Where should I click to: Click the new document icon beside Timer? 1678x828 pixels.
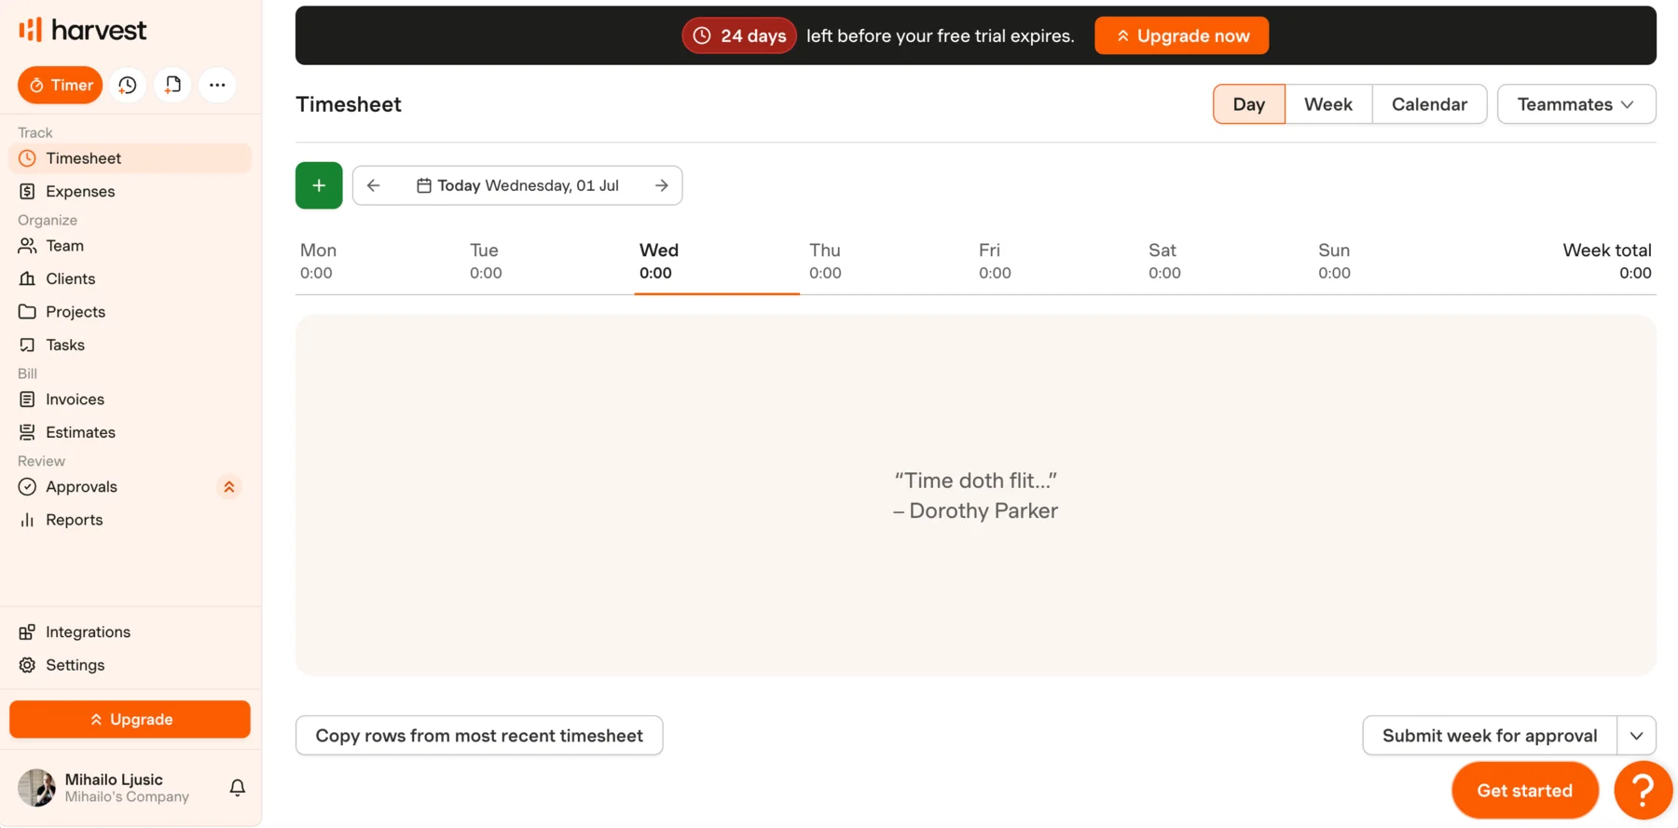tap(172, 85)
